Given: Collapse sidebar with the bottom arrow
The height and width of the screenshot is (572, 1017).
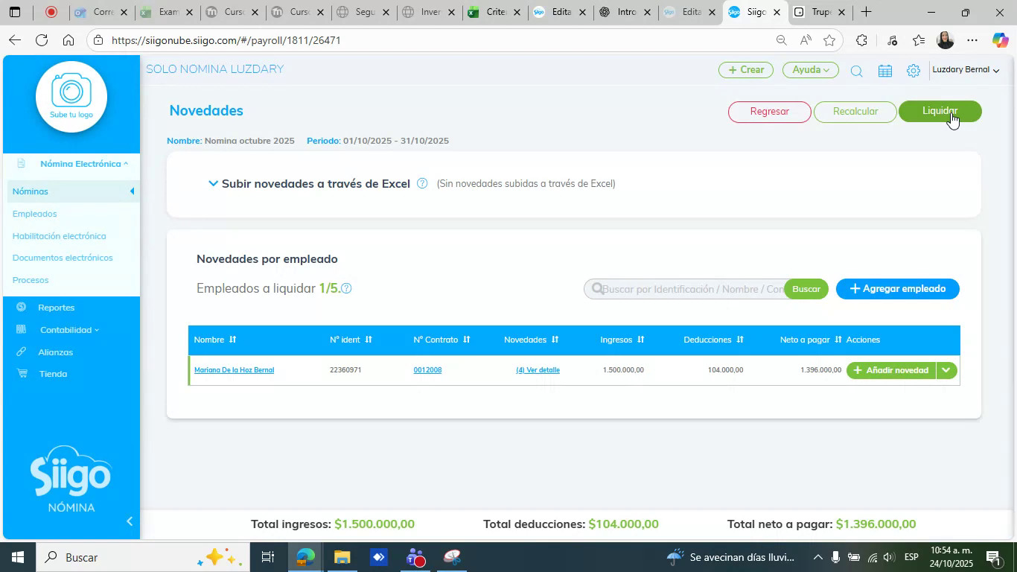Looking at the screenshot, I should point(129,521).
